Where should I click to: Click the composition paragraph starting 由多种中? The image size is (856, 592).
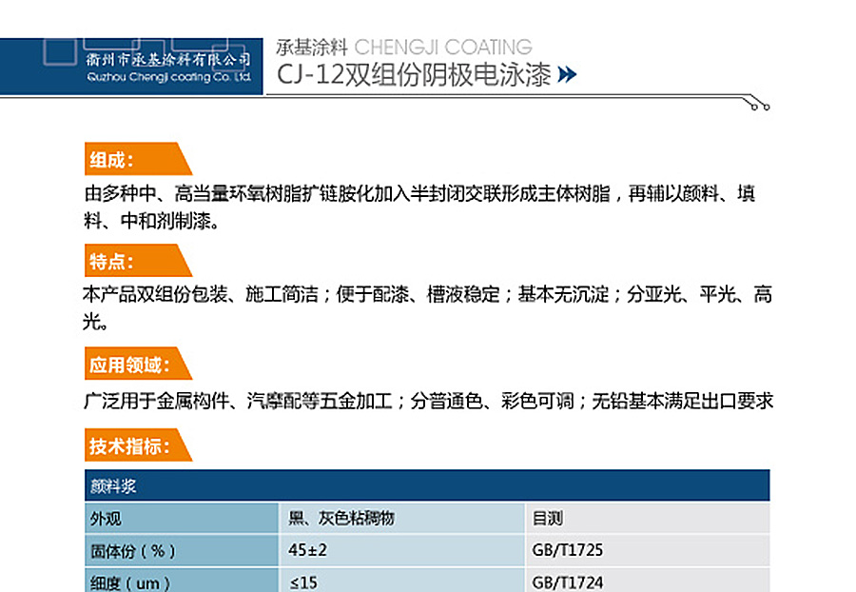tap(420, 207)
